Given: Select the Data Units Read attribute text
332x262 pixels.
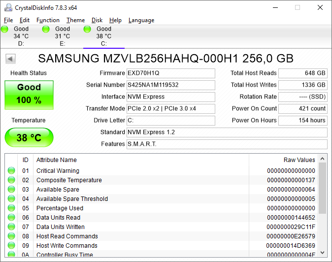Looking at the screenshot, I should pyautogui.click(x=58, y=217).
